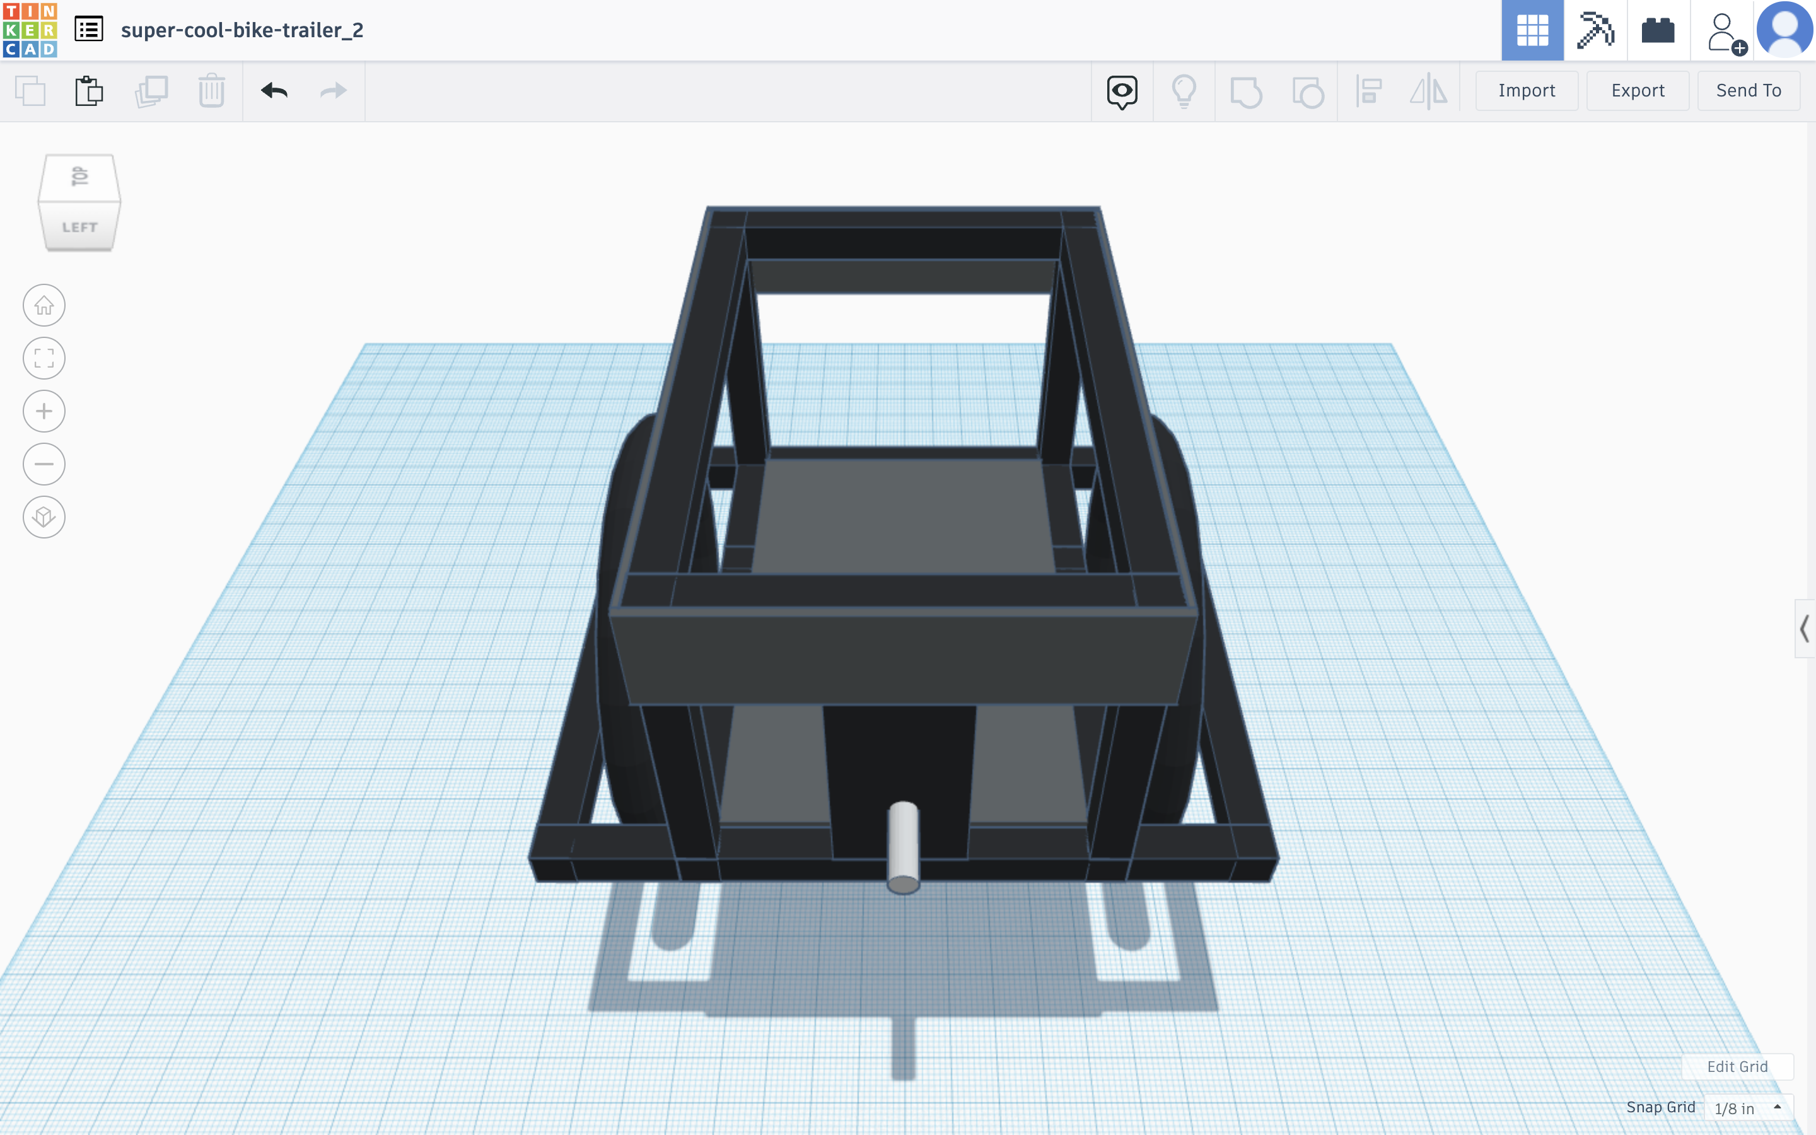
Task: Toggle the notes lightbulb icon
Action: [x=1184, y=91]
